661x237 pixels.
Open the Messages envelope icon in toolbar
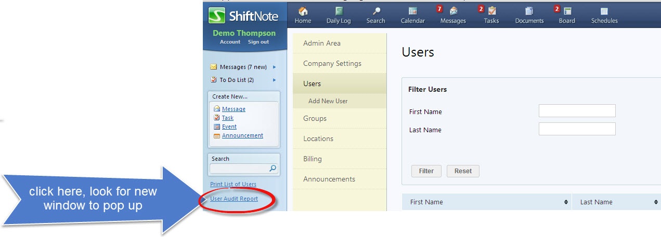pos(453,11)
